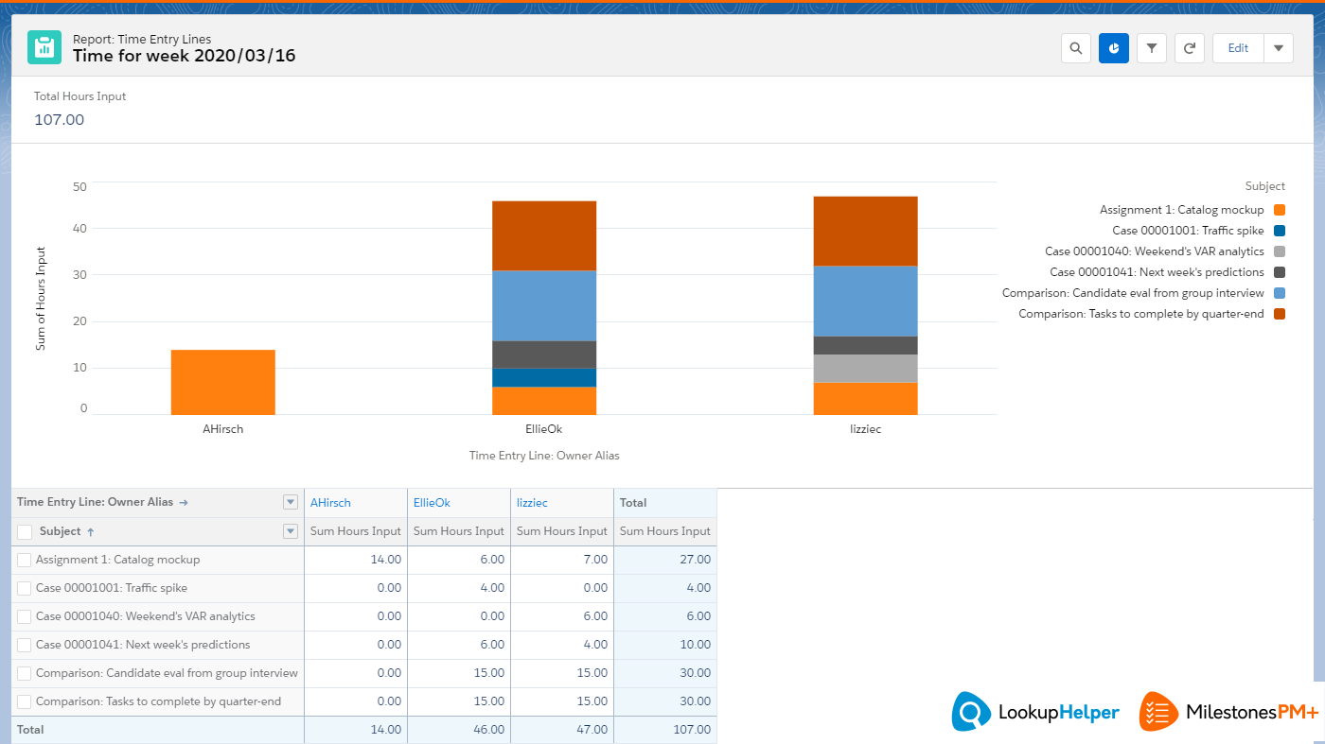The width and height of the screenshot is (1325, 744).
Task: Click the dark orange quarter-end legend swatch
Action: click(1280, 314)
